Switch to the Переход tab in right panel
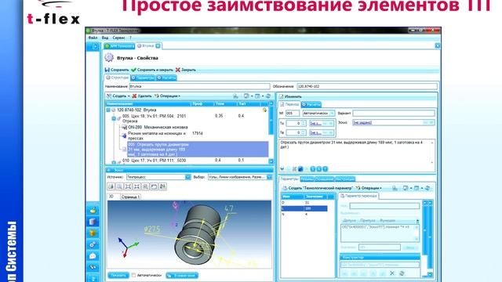 289,104
